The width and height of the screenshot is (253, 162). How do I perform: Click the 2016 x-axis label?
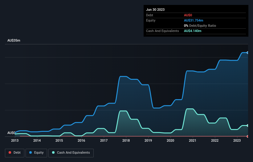click(x=81, y=140)
